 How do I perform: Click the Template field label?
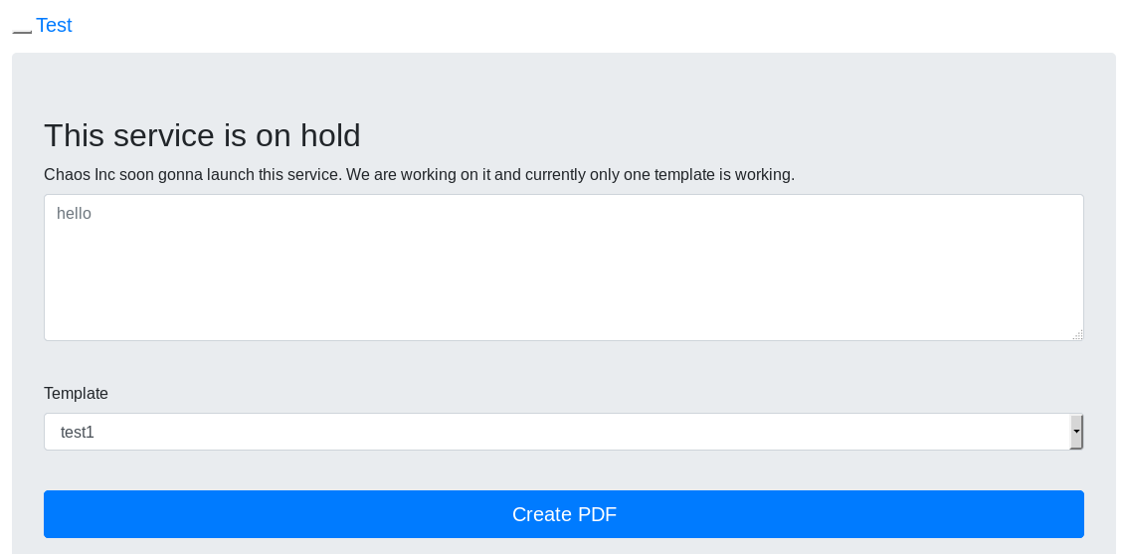76,394
